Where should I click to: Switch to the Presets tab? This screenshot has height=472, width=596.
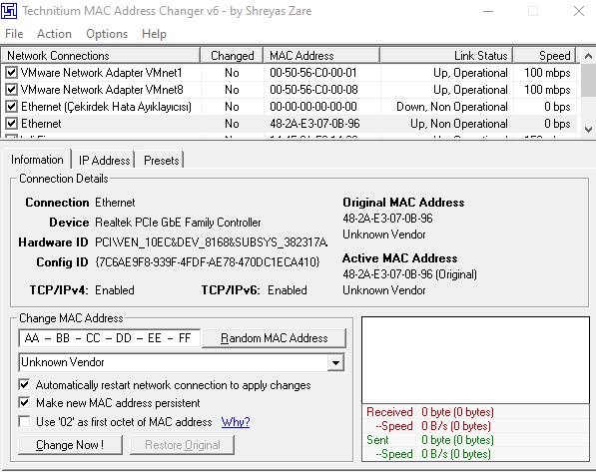coord(161,161)
